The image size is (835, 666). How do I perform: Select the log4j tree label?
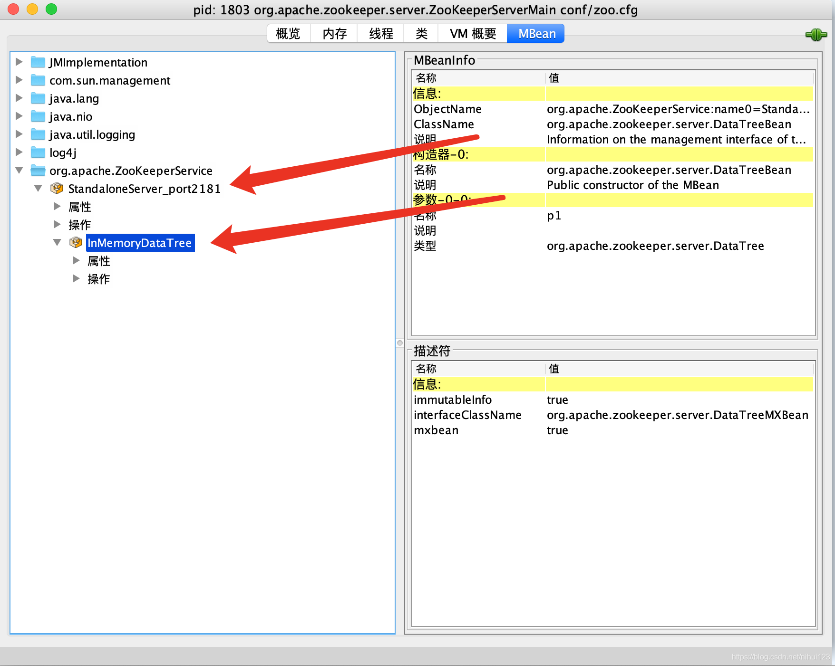click(x=63, y=152)
